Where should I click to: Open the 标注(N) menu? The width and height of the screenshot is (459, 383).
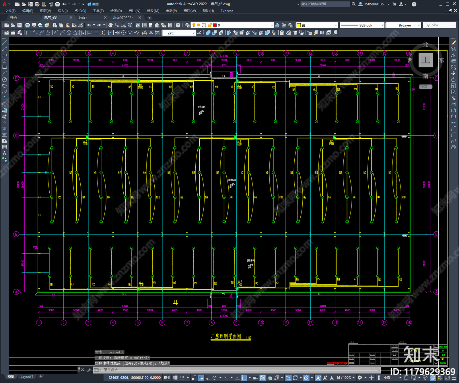click(x=134, y=11)
